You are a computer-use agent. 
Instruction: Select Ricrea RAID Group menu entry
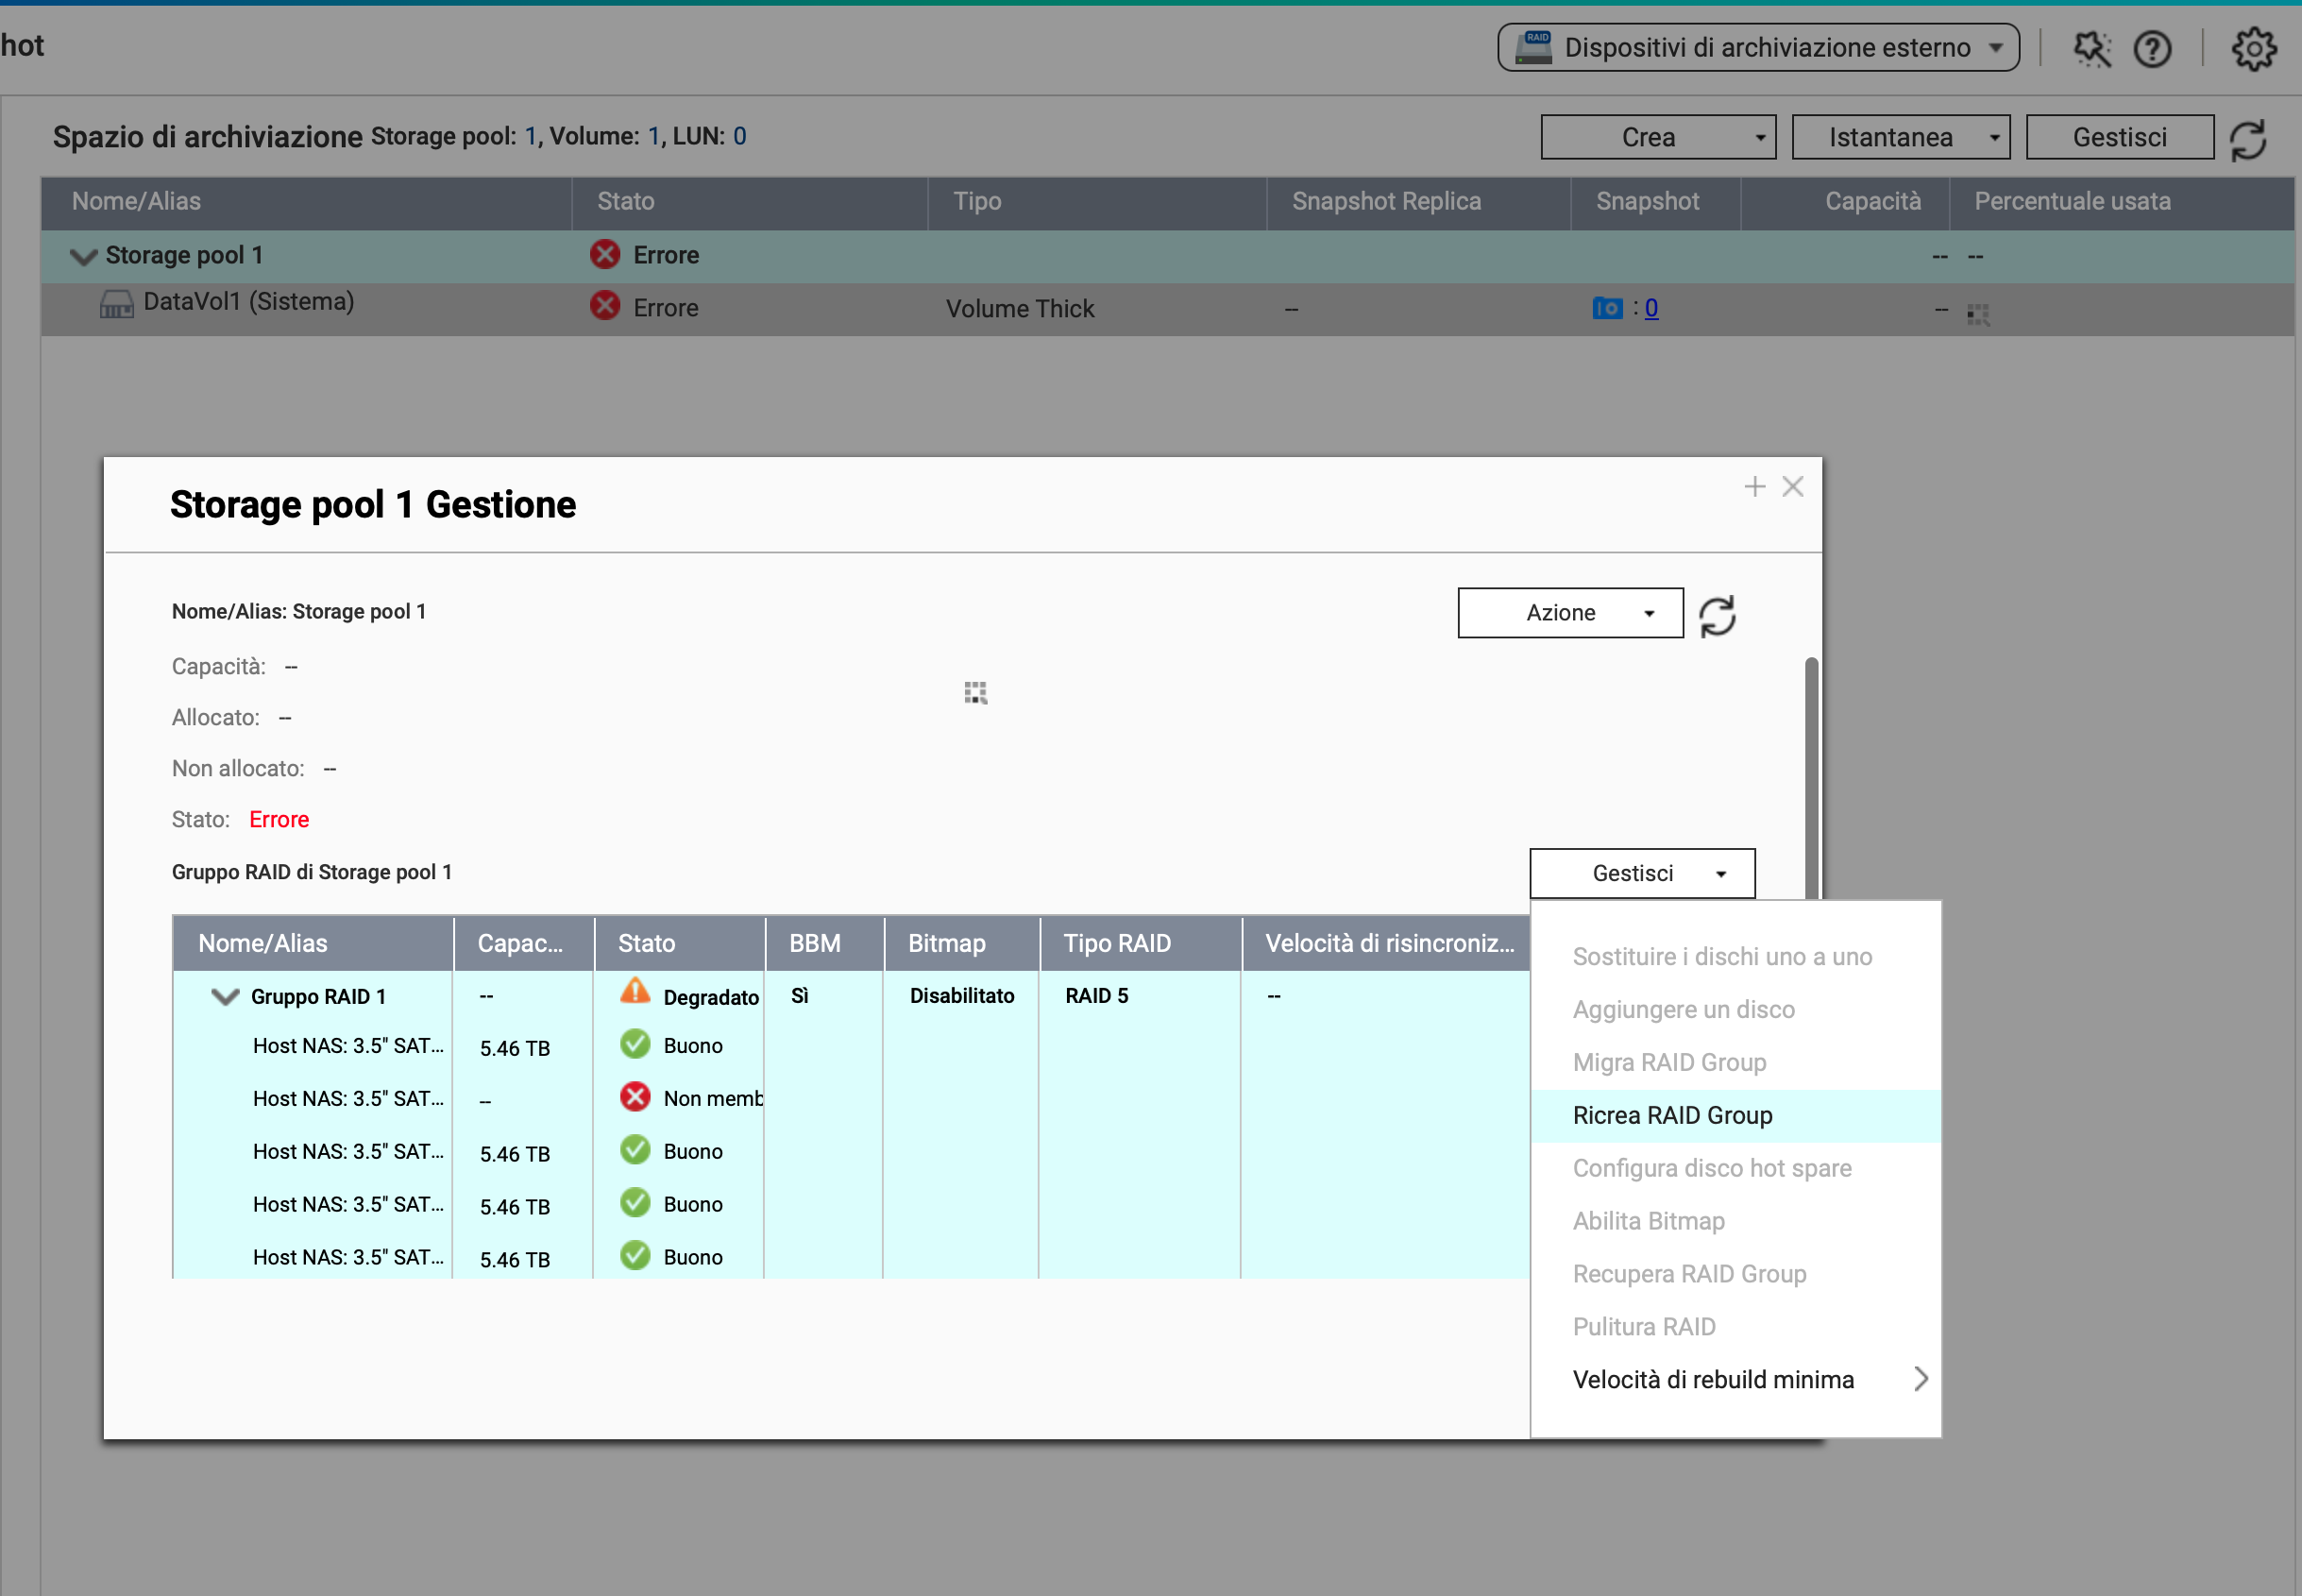[x=1671, y=1116]
